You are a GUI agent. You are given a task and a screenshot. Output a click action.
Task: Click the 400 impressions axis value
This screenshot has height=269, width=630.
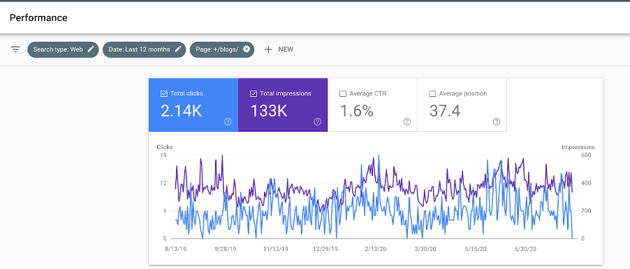[x=586, y=183]
